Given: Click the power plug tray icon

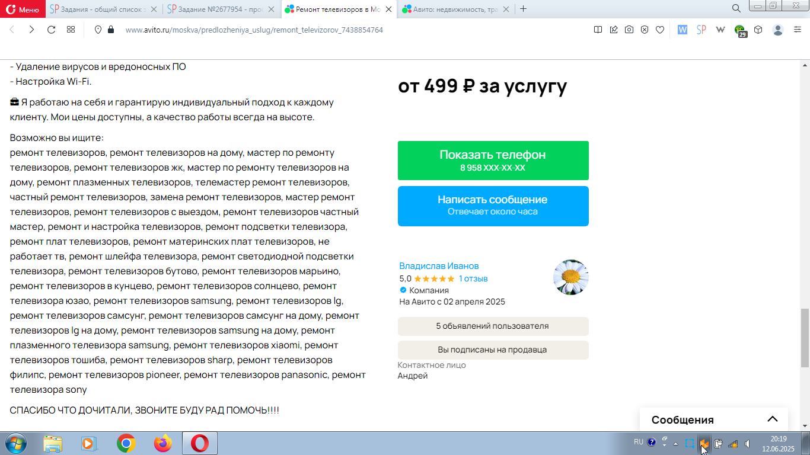Looking at the screenshot, I should [719, 443].
